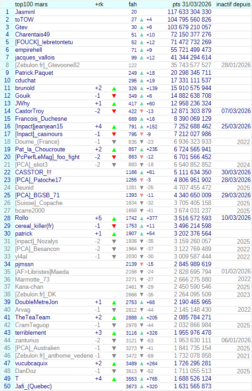
Task: Click the red down arrow beside Gouik's -1
Action: point(114,96)
